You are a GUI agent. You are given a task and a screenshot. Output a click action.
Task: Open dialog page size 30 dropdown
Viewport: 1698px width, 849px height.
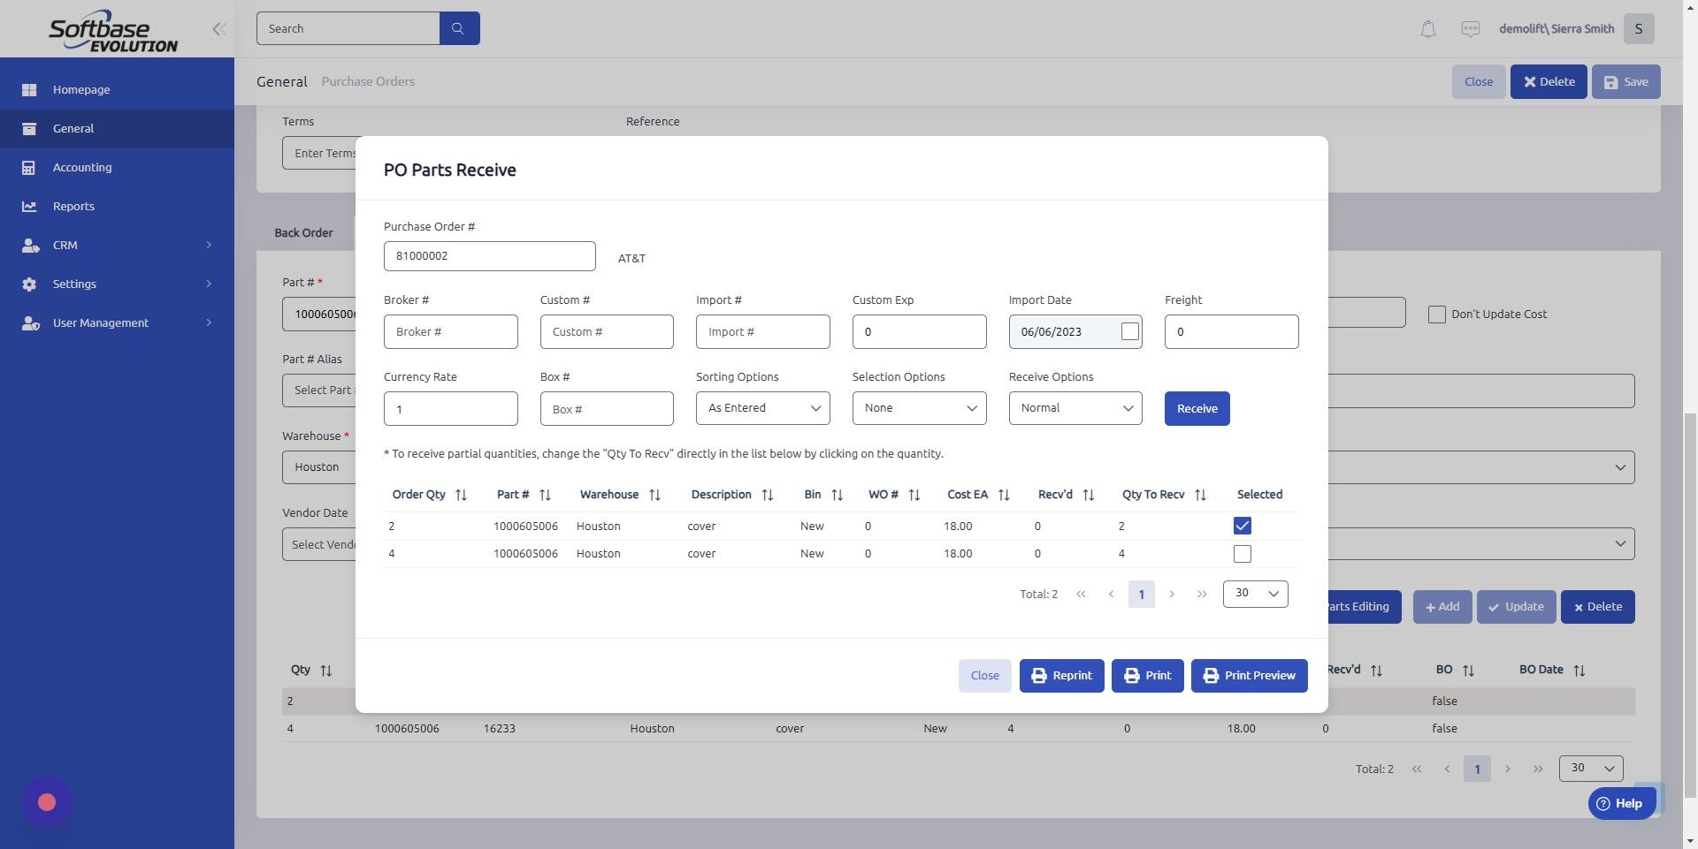click(1255, 594)
